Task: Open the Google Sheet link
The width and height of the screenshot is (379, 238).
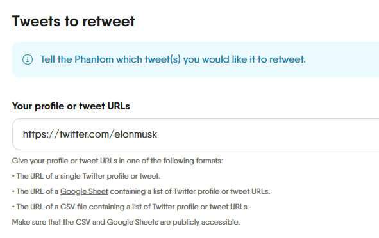Action: 84,191
